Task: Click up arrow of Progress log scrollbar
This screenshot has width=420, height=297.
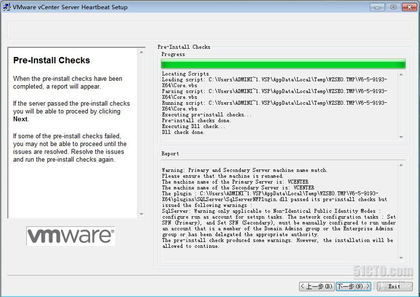Action: tap(401, 74)
